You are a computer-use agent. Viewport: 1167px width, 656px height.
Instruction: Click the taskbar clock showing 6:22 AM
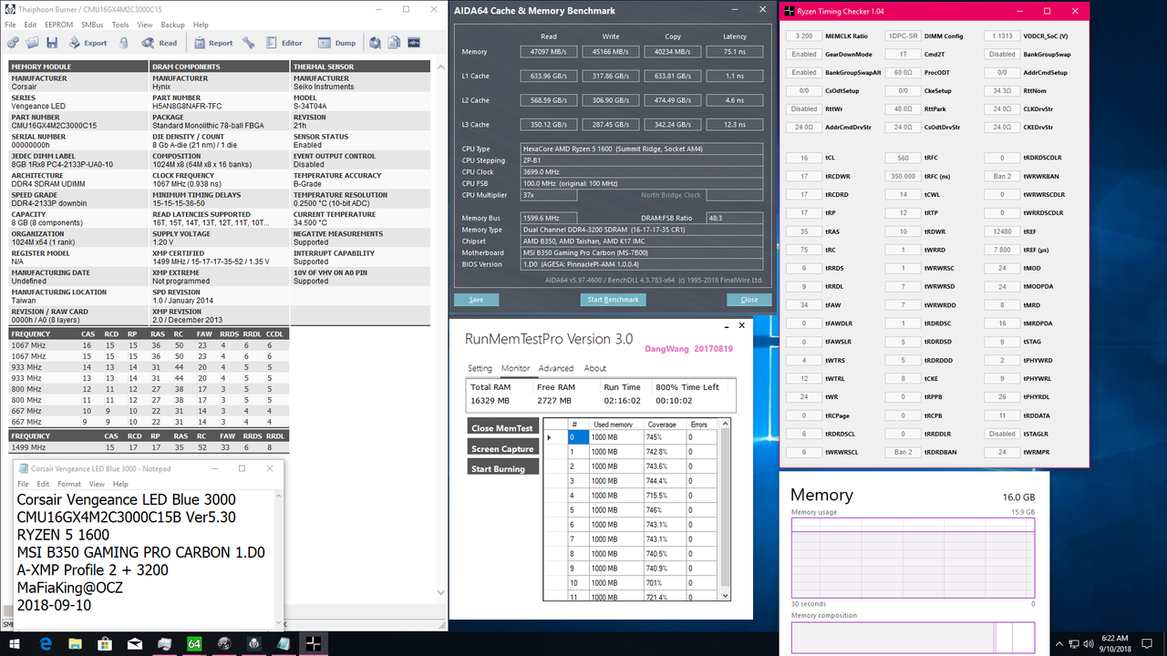tap(1114, 643)
